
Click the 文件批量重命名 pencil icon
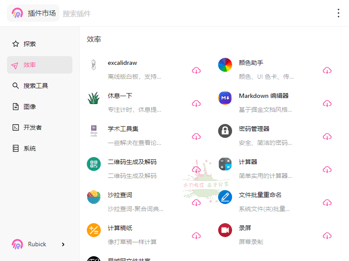225,197
